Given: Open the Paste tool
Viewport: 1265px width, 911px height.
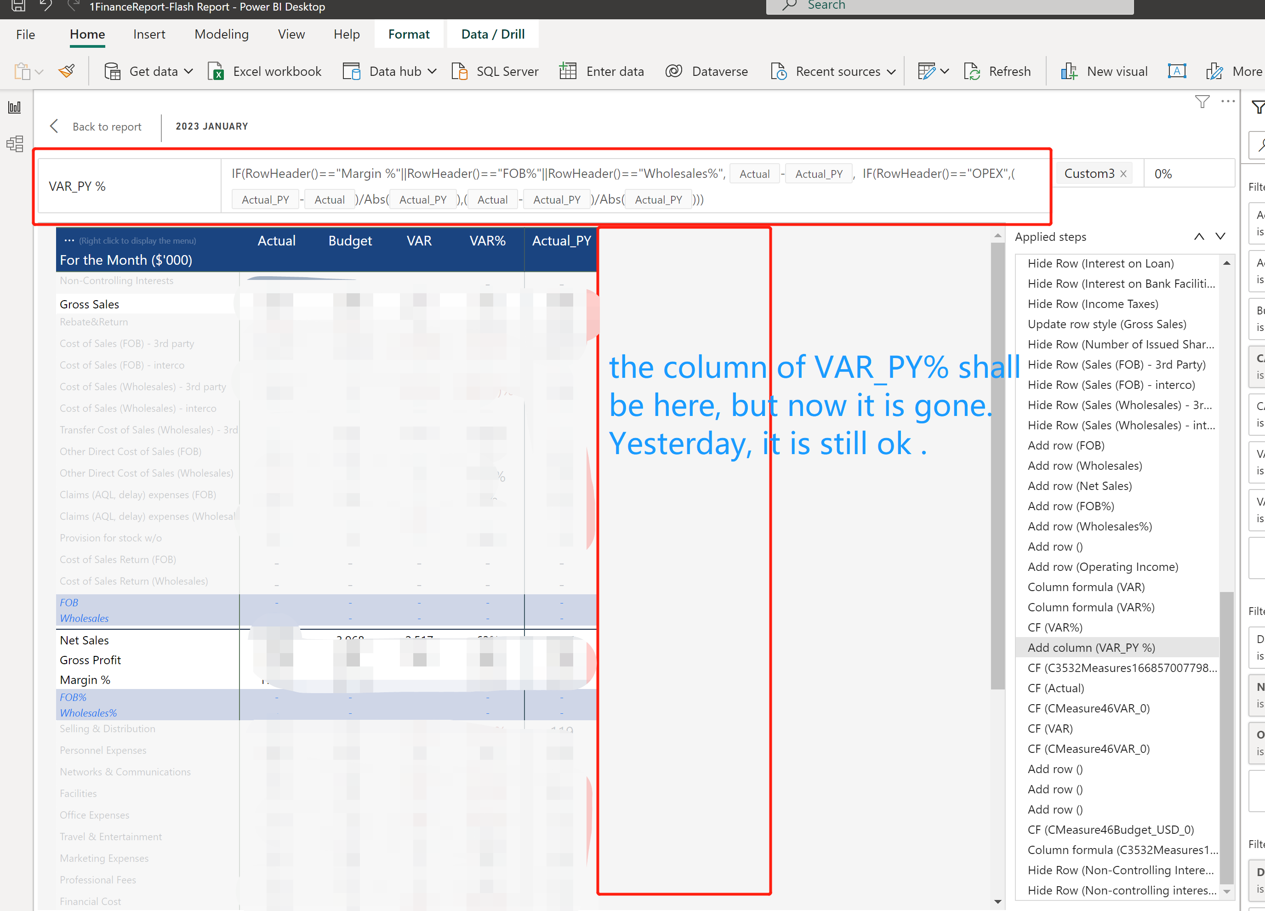Looking at the screenshot, I should tap(23, 71).
